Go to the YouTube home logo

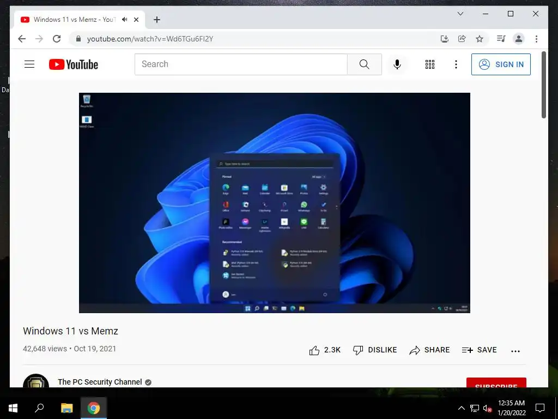tap(74, 64)
